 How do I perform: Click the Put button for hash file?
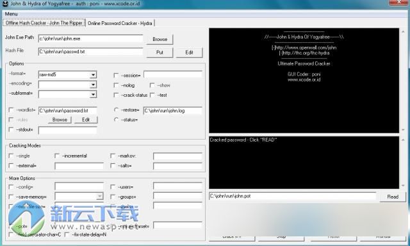click(x=160, y=53)
